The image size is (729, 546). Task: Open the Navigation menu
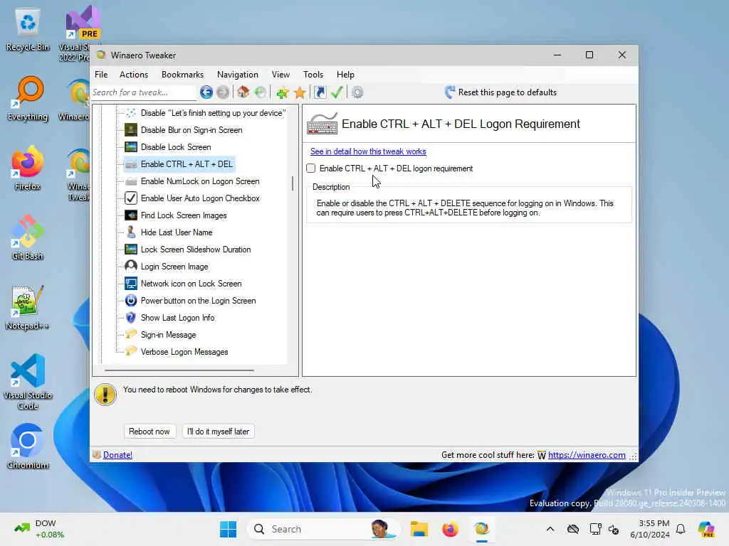238,74
